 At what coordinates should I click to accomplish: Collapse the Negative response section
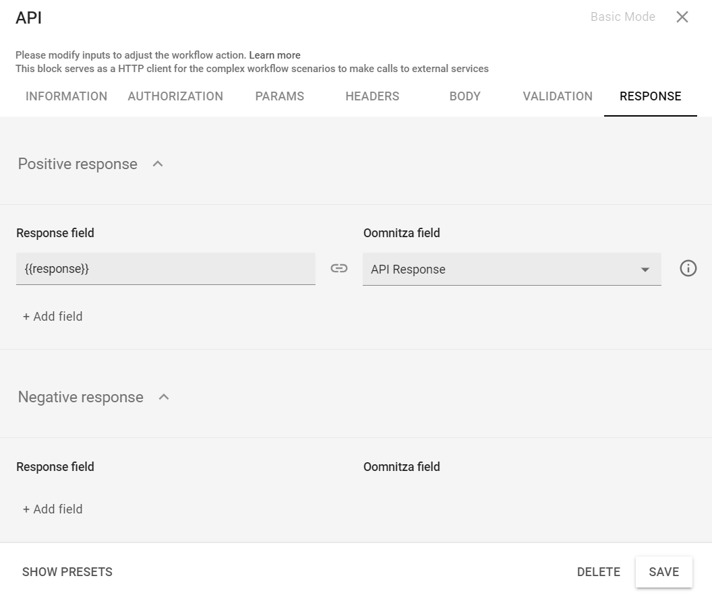pos(164,397)
